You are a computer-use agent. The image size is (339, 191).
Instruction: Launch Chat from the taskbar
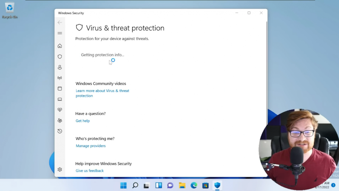click(170, 185)
